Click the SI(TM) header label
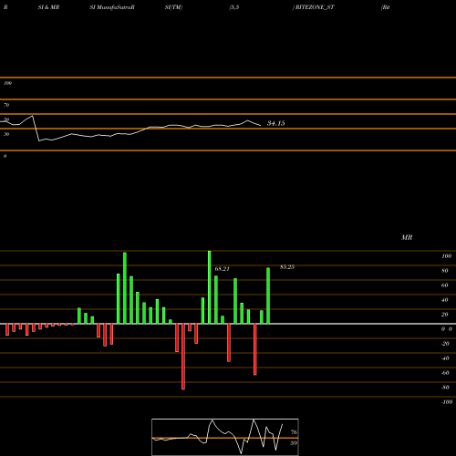The width and height of the screenshot is (456, 456). coord(173,7)
